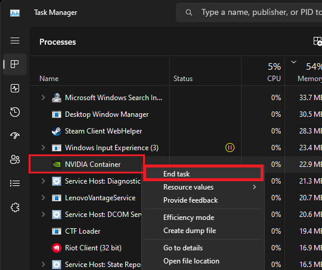Viewport: 322px width, 270px height.
Task: Open the hamburger navigation menu
Action: (15, 41)
